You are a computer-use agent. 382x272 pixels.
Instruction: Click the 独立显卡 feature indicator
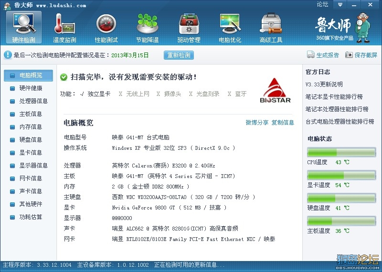pos(95,94)
